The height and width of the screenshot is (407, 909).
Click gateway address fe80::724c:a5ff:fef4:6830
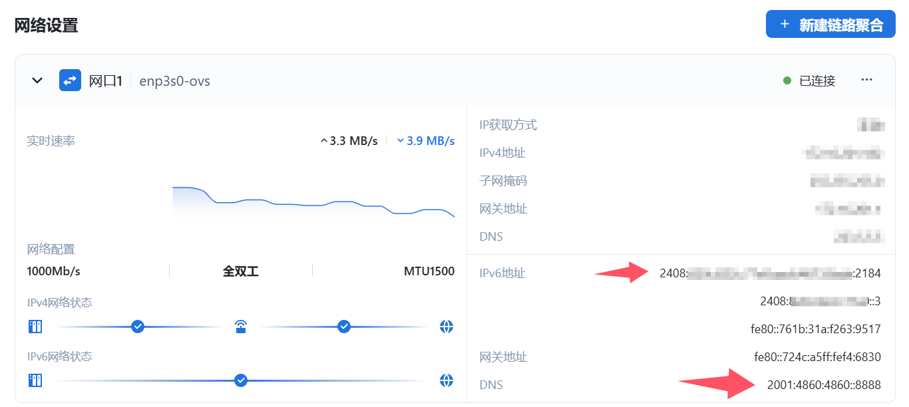[x=817, y=357]
